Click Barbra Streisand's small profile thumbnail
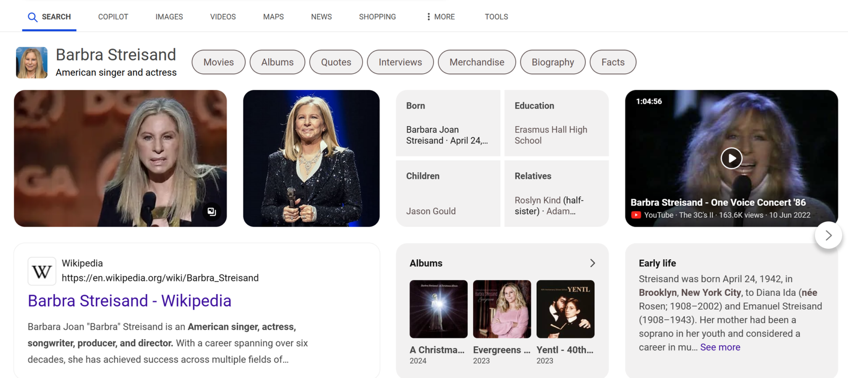The image size is (848, 378). click(x=32, y=63)
